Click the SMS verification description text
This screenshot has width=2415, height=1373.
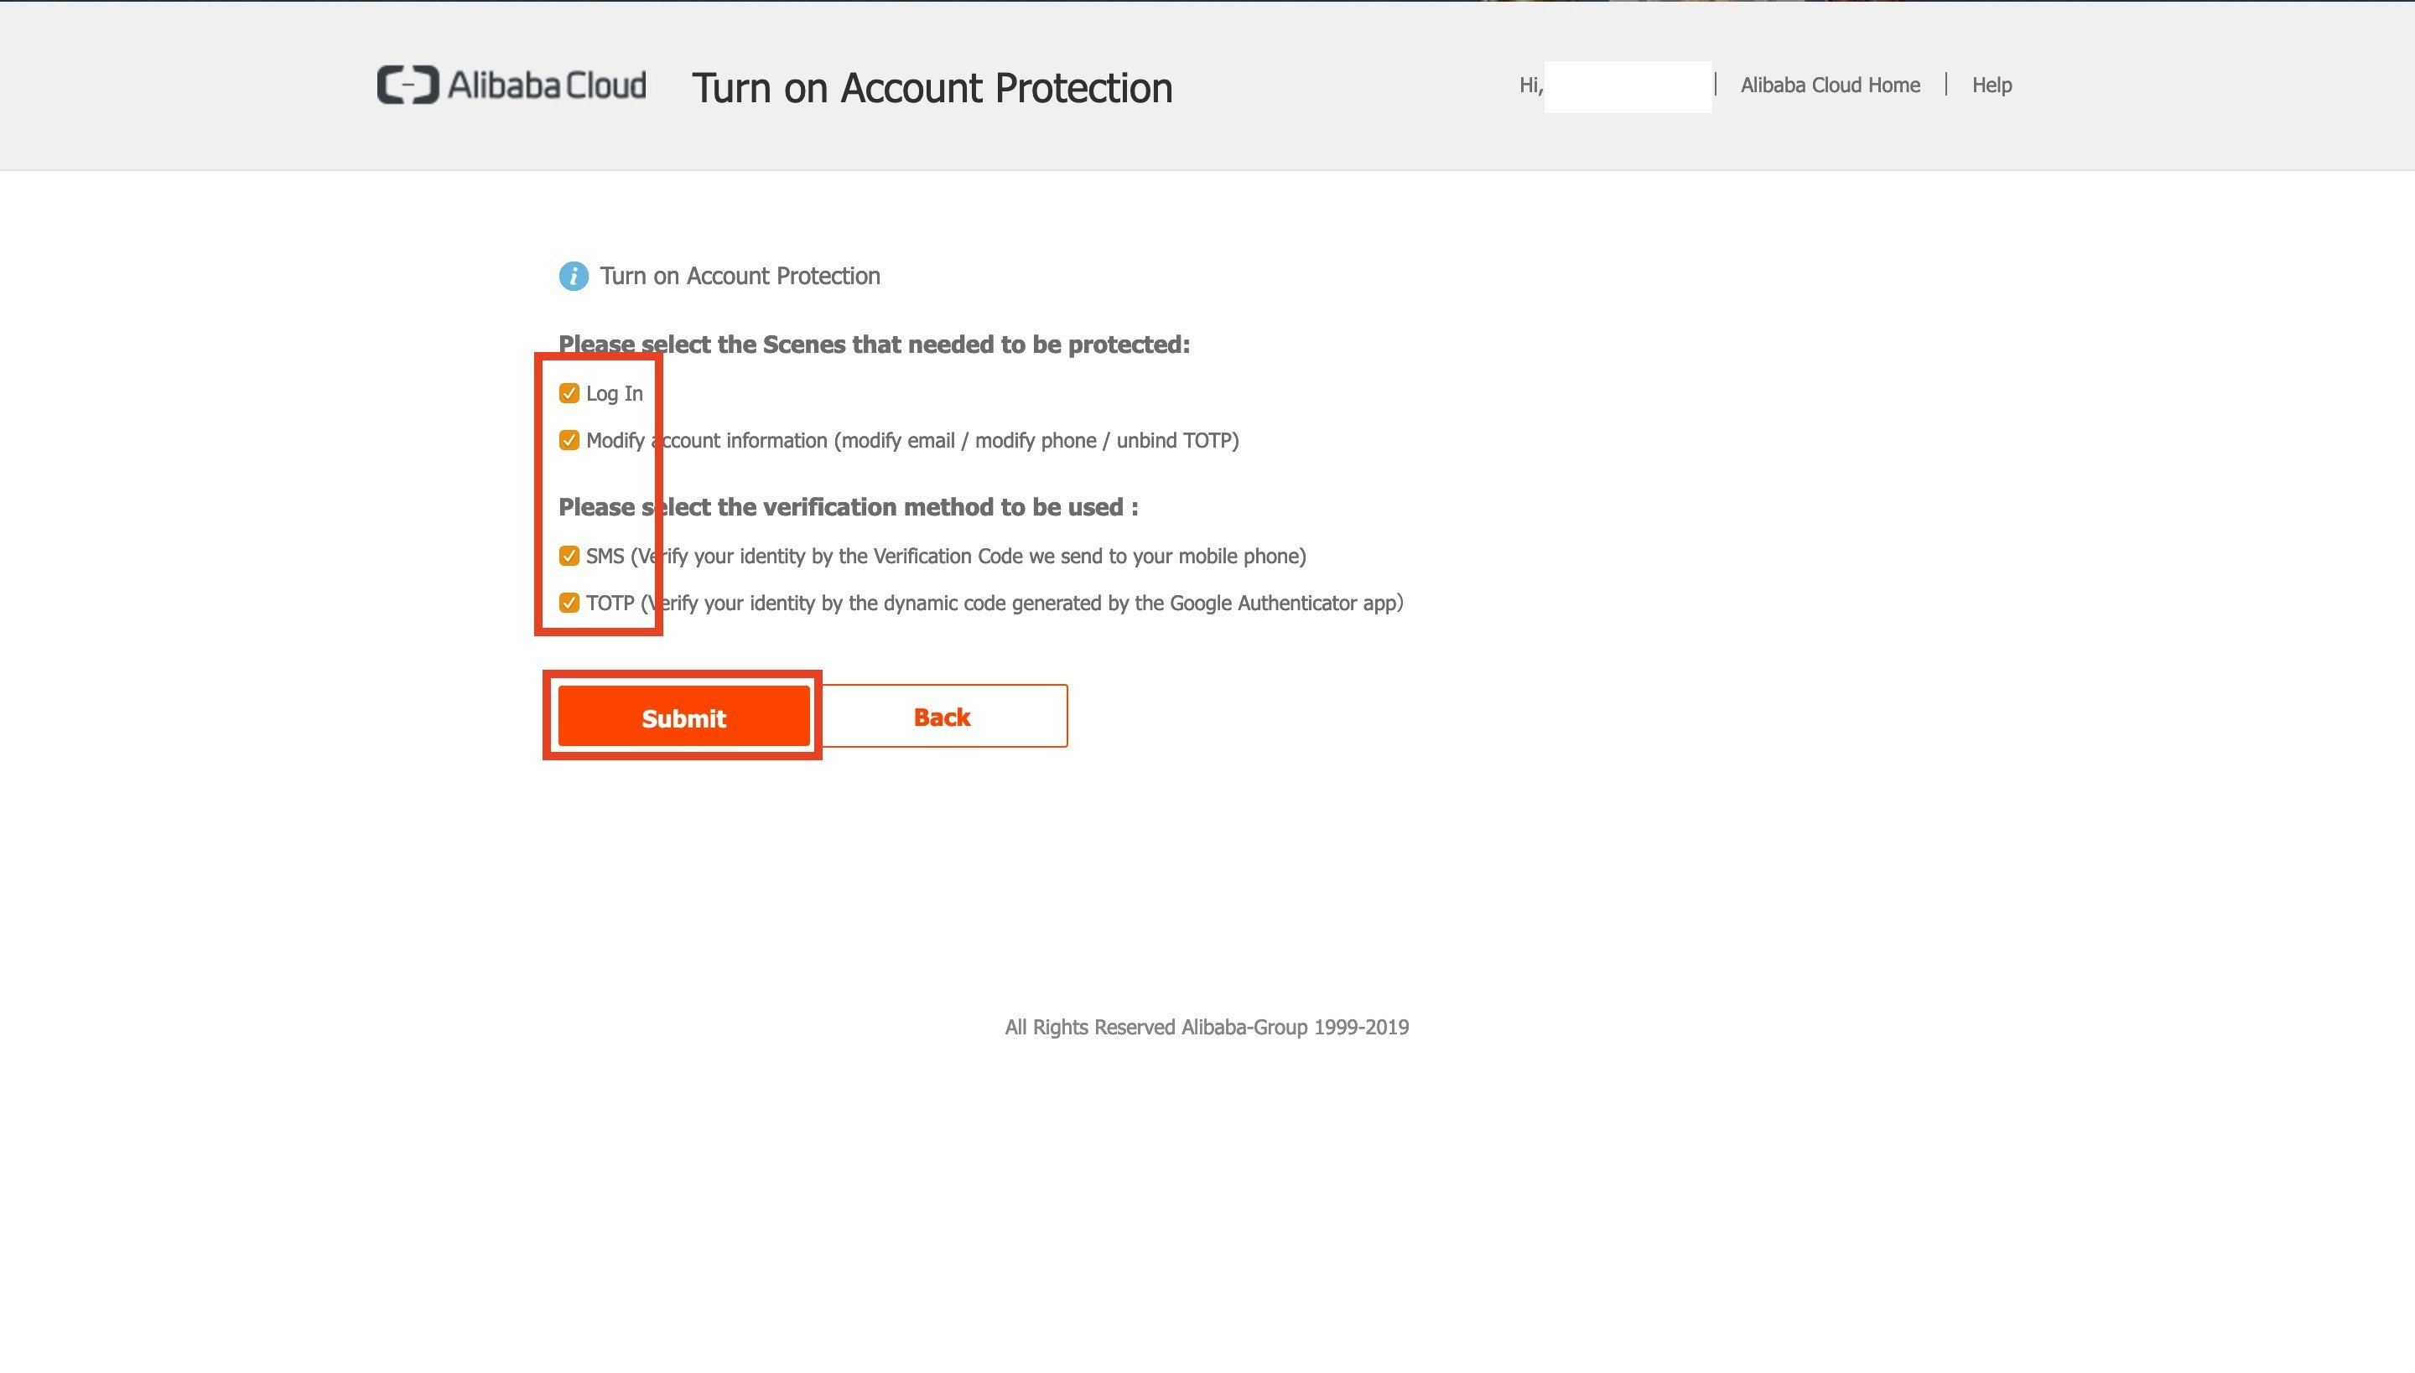pos(946,557)
